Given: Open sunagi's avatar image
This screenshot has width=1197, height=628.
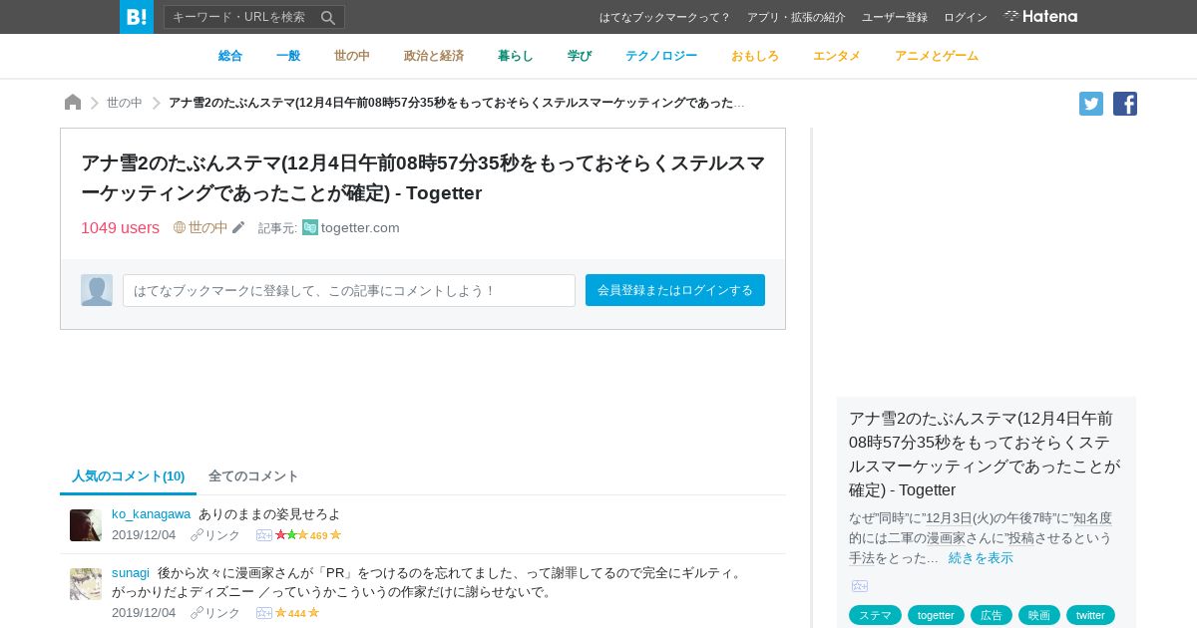Looking at the screenshot, I should [86, 584].
